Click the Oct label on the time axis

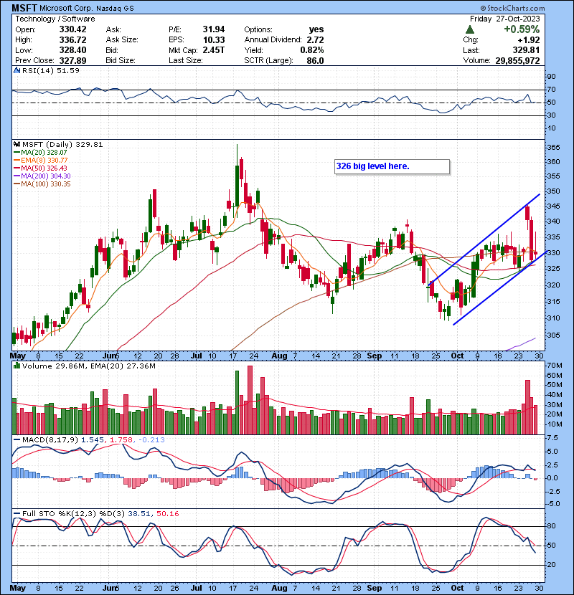pyautogui.click(x=457, y=356)
